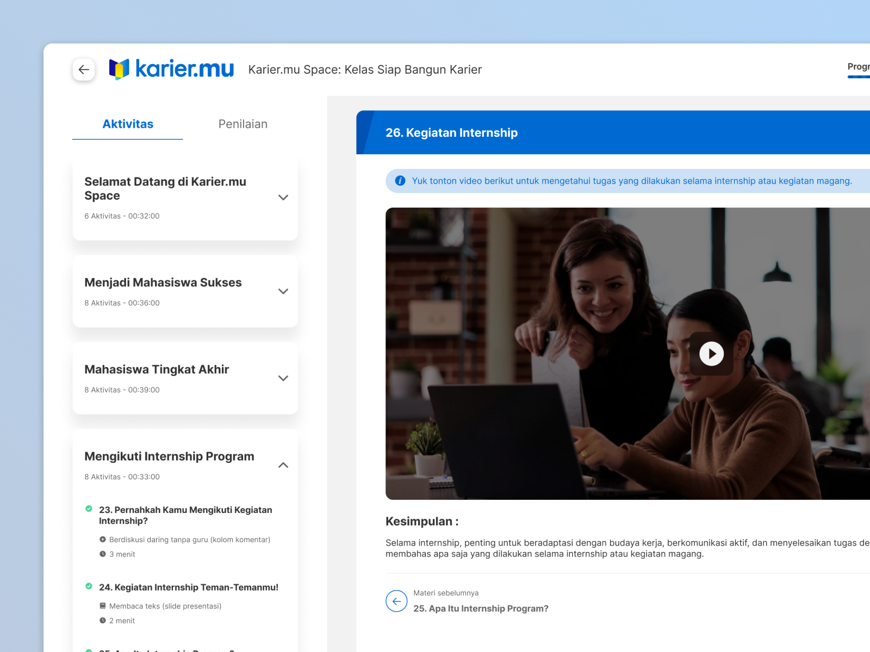
Task: Collapse Mengikuti Internship Program section
Action: pos(283,465)
